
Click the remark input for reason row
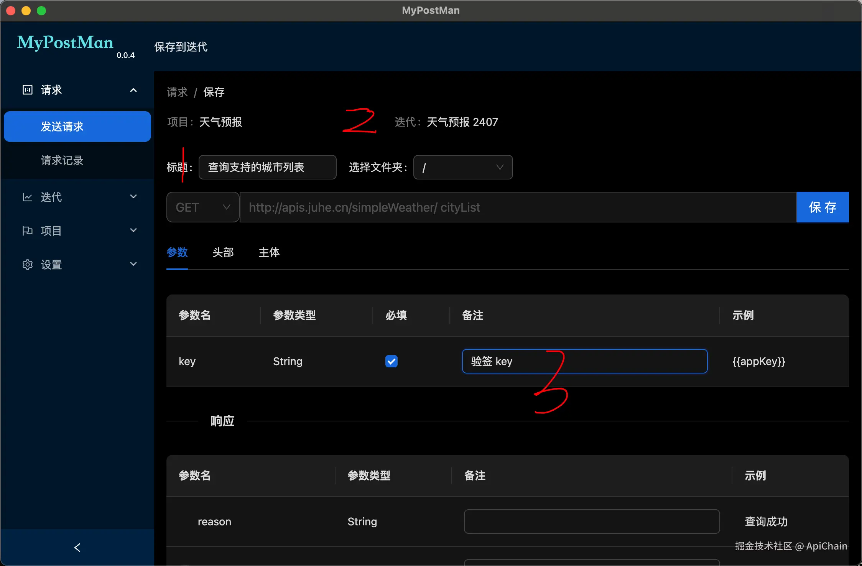tap(591, 522)
